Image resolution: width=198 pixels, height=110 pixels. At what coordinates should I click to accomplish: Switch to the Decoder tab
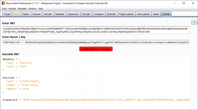pyautogui.click(x=86, y=14)
